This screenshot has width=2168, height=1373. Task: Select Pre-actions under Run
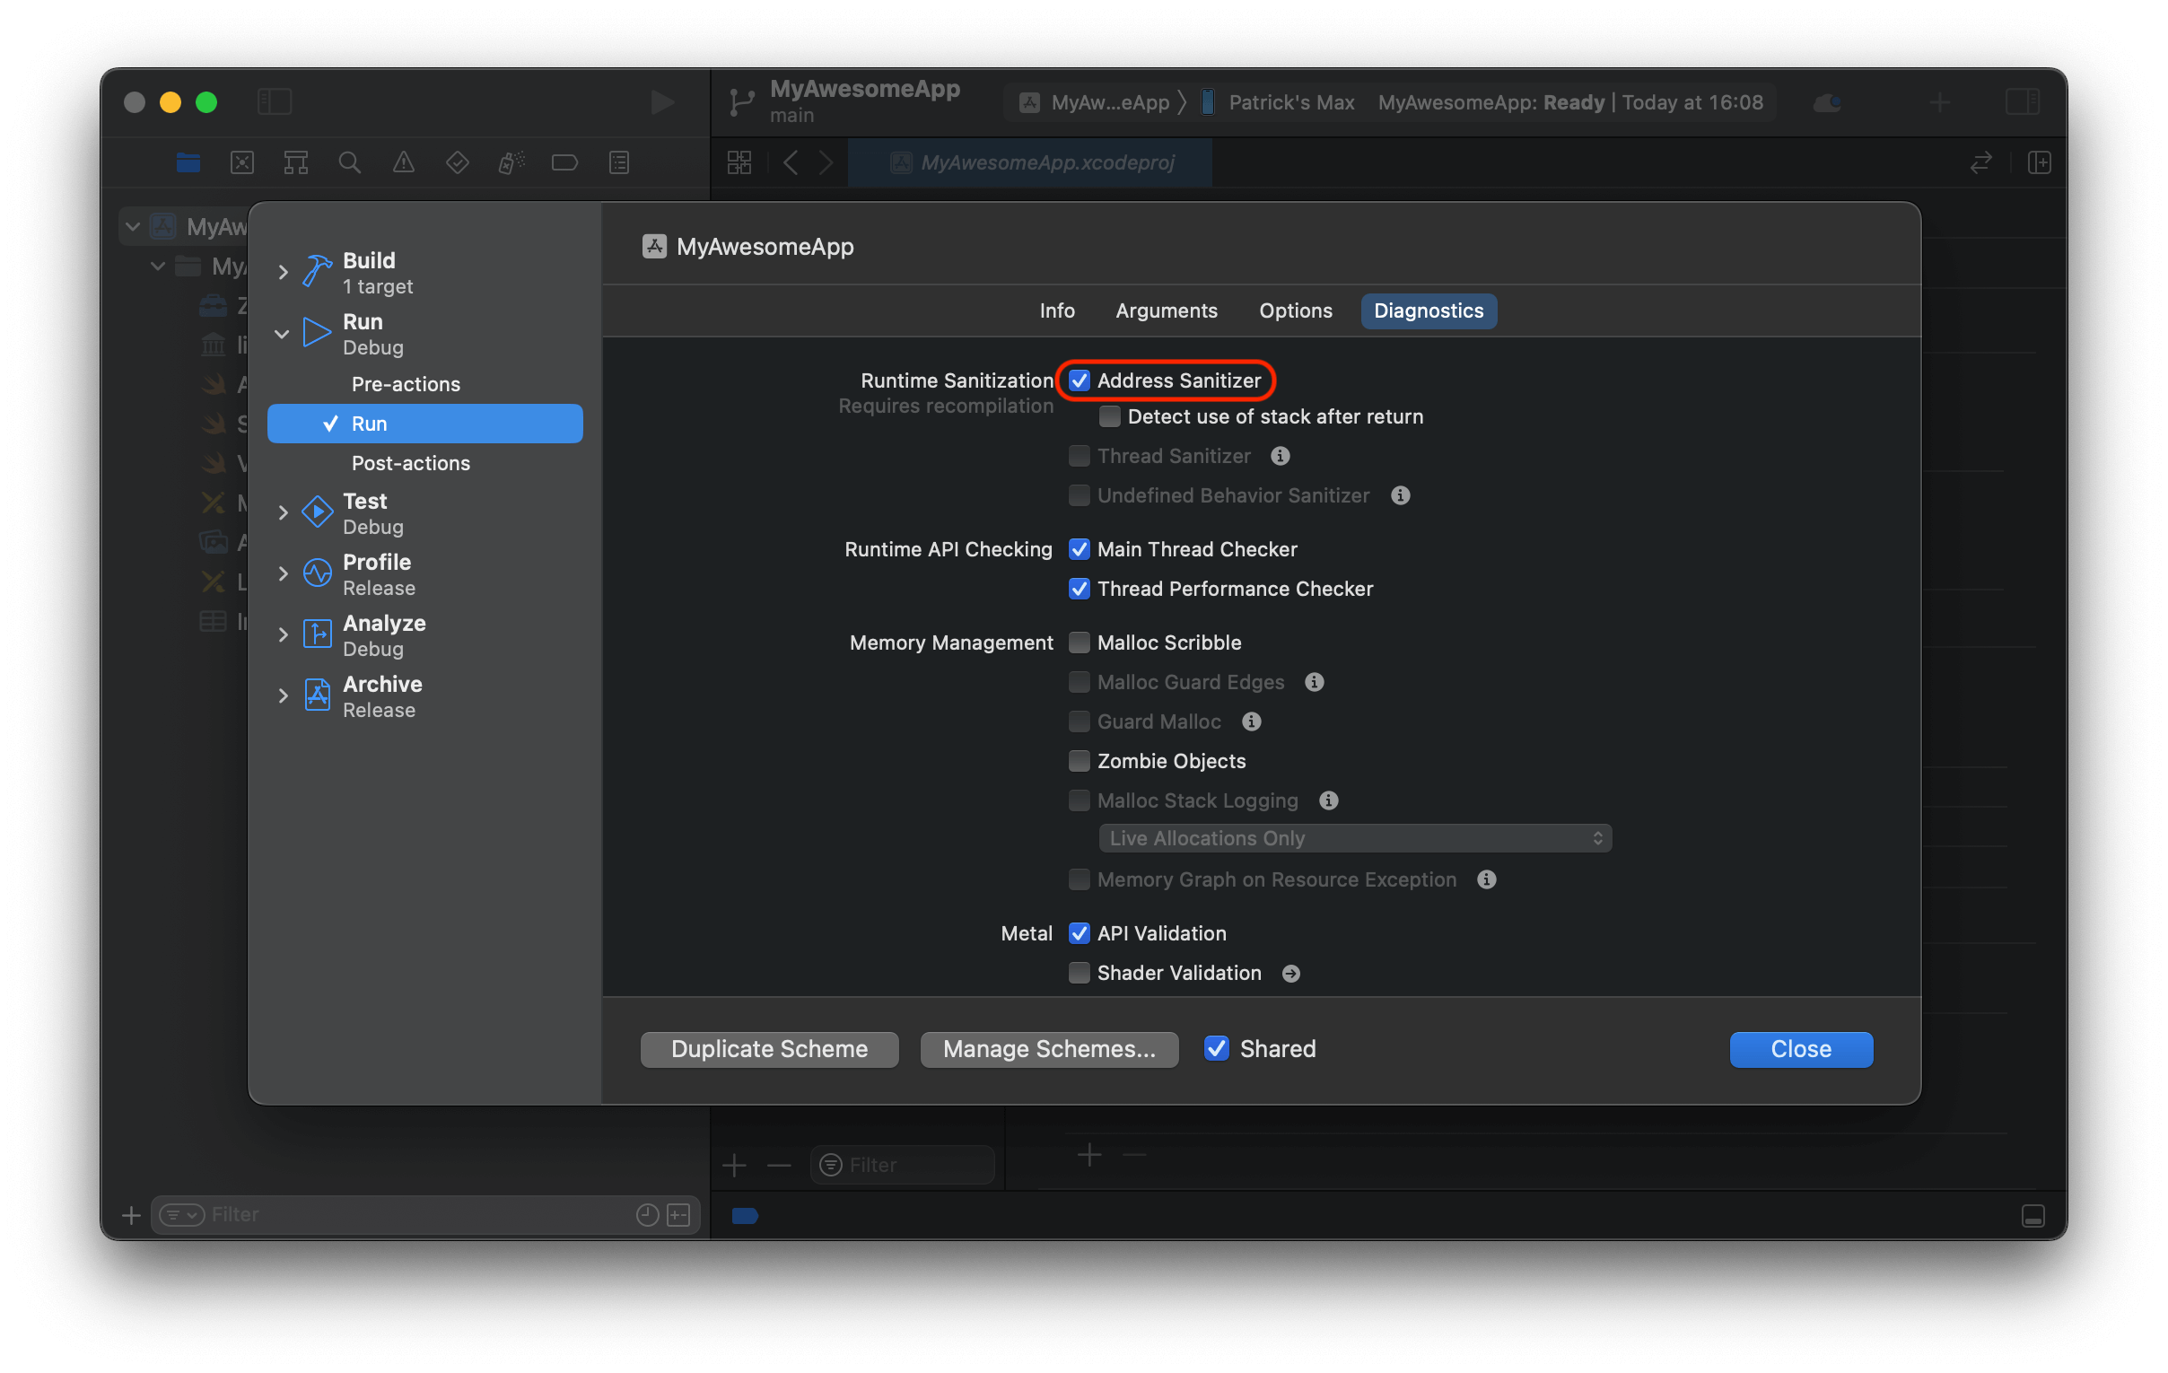[406, 384]
